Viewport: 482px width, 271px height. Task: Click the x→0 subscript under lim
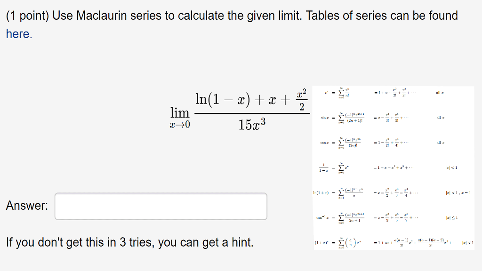(180, 123)
